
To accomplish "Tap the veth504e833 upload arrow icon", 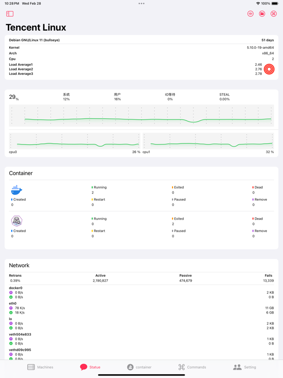I will pyautogui.click(x=11, y=339).
